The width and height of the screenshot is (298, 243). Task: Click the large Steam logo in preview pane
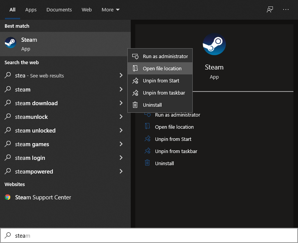[x=214, y=44]
